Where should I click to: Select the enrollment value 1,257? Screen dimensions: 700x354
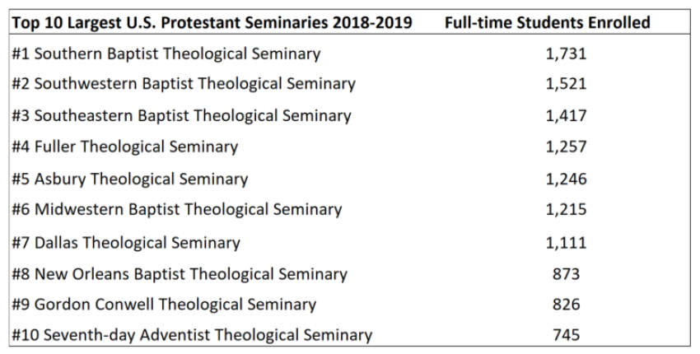click(x=566, y=147)
